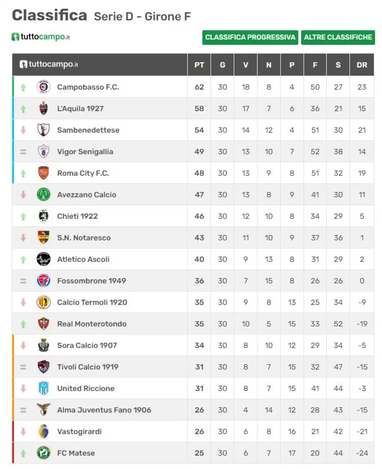382x469 pixels.
Task: Click the green up arrow beside Chieti 1922
Action: [23, 216]
